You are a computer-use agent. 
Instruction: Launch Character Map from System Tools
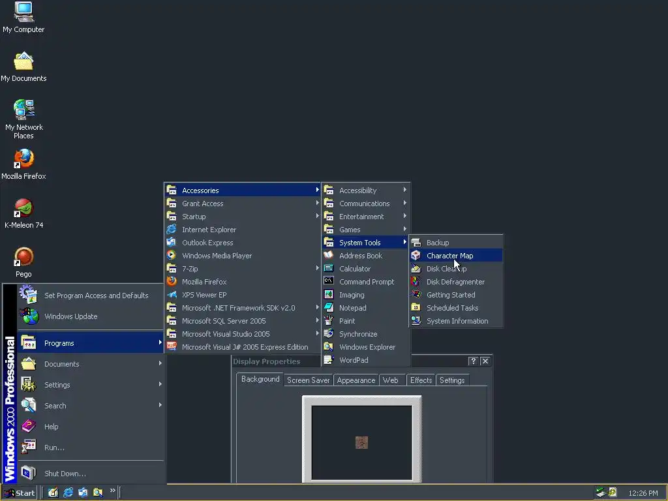[456, 256]
